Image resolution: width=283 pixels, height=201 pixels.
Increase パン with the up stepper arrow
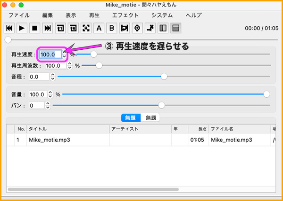coord(48,103)
